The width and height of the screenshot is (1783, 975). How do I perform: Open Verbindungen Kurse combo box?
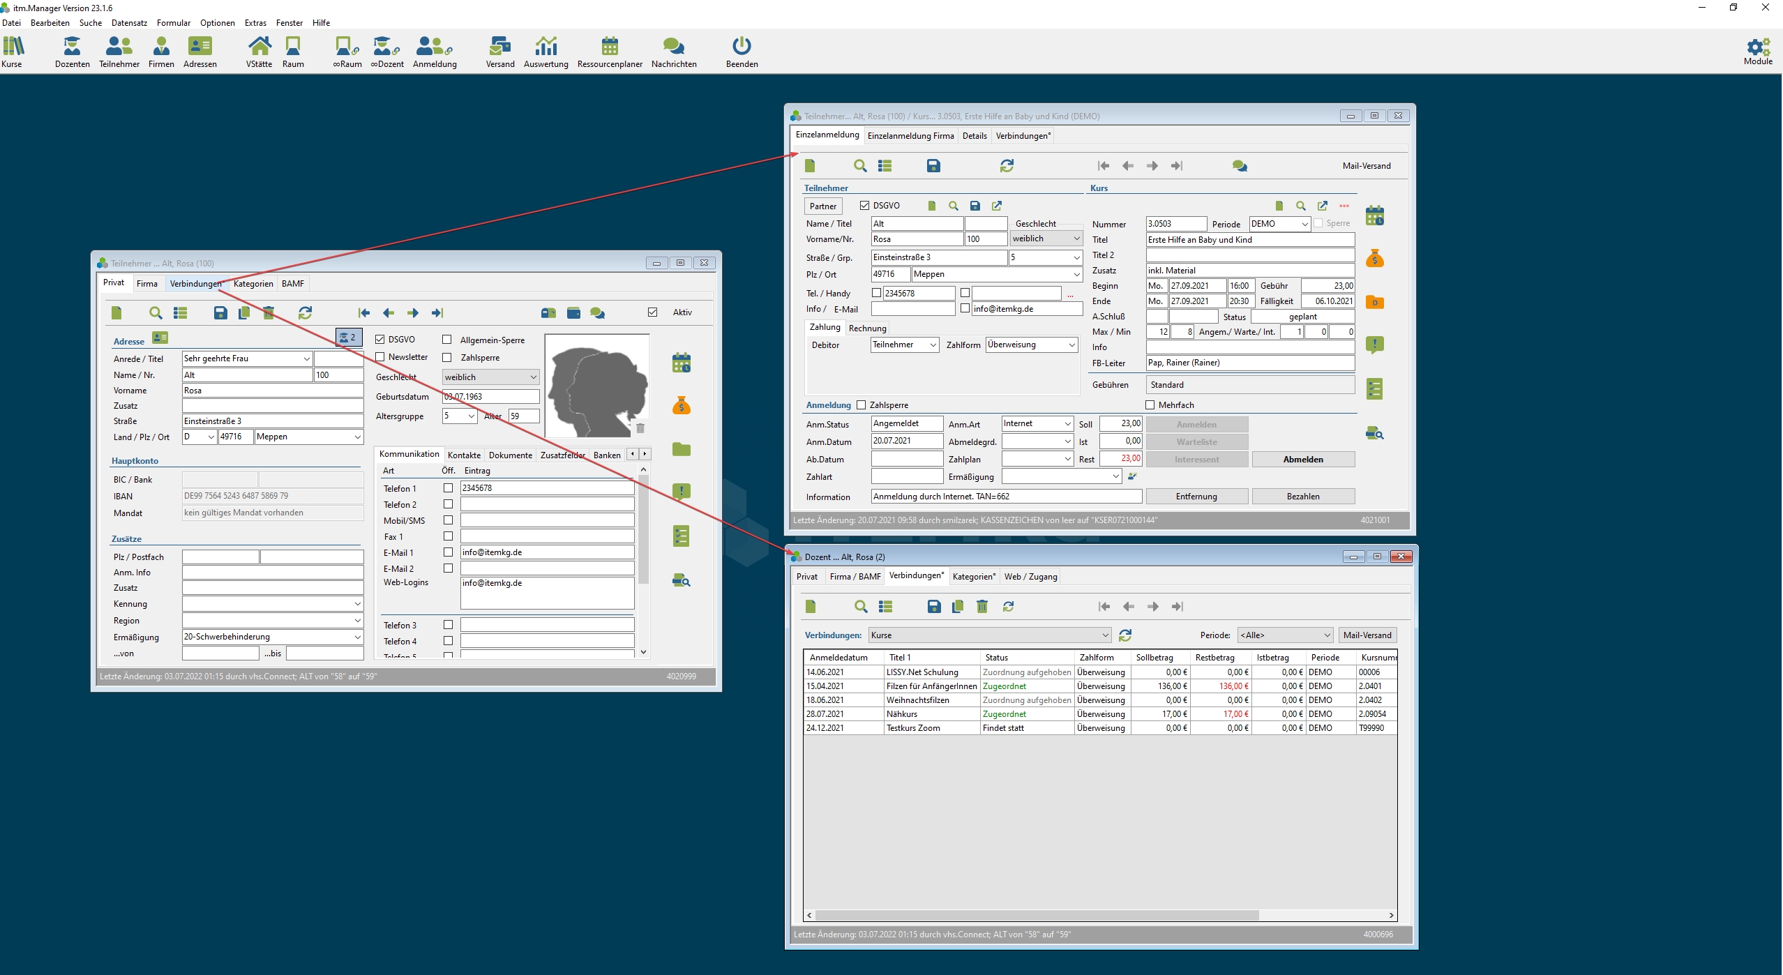[1105, 635]
